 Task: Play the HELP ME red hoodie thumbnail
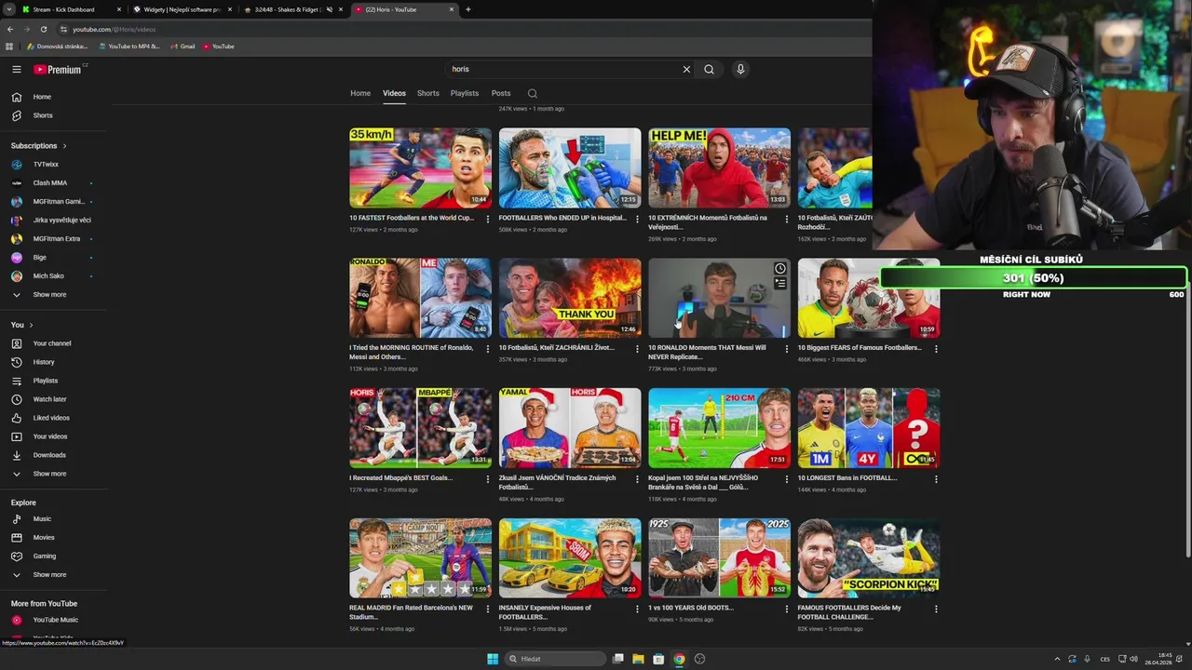click(x=719, y=167)
